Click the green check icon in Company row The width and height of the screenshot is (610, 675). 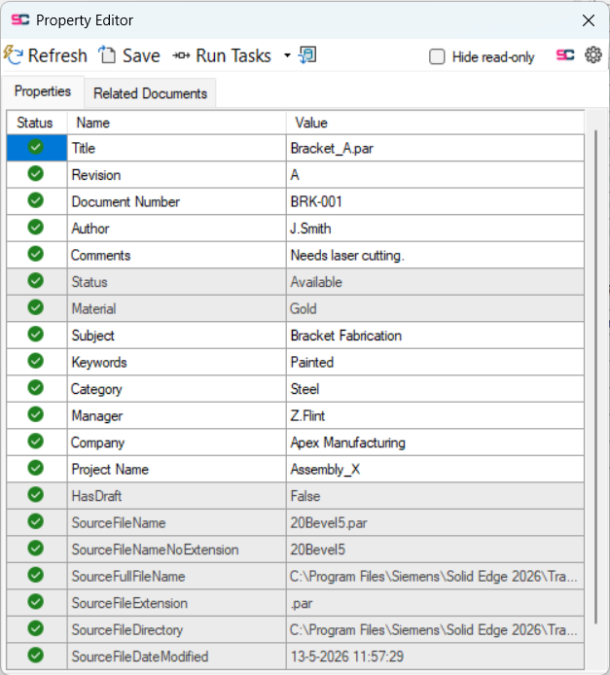coord(36,441)
